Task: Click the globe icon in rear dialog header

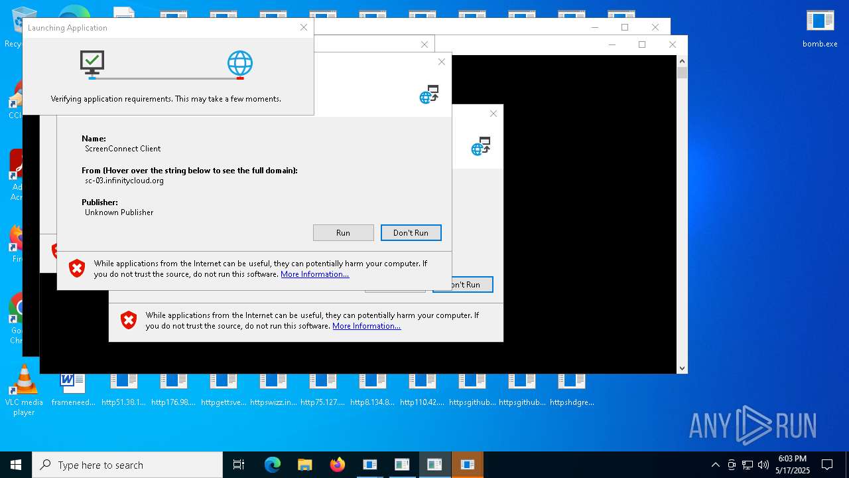Action: [481, 146]
